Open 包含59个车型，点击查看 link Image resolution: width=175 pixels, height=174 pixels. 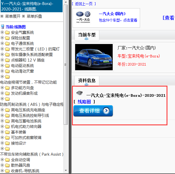[x=118, y=20]
